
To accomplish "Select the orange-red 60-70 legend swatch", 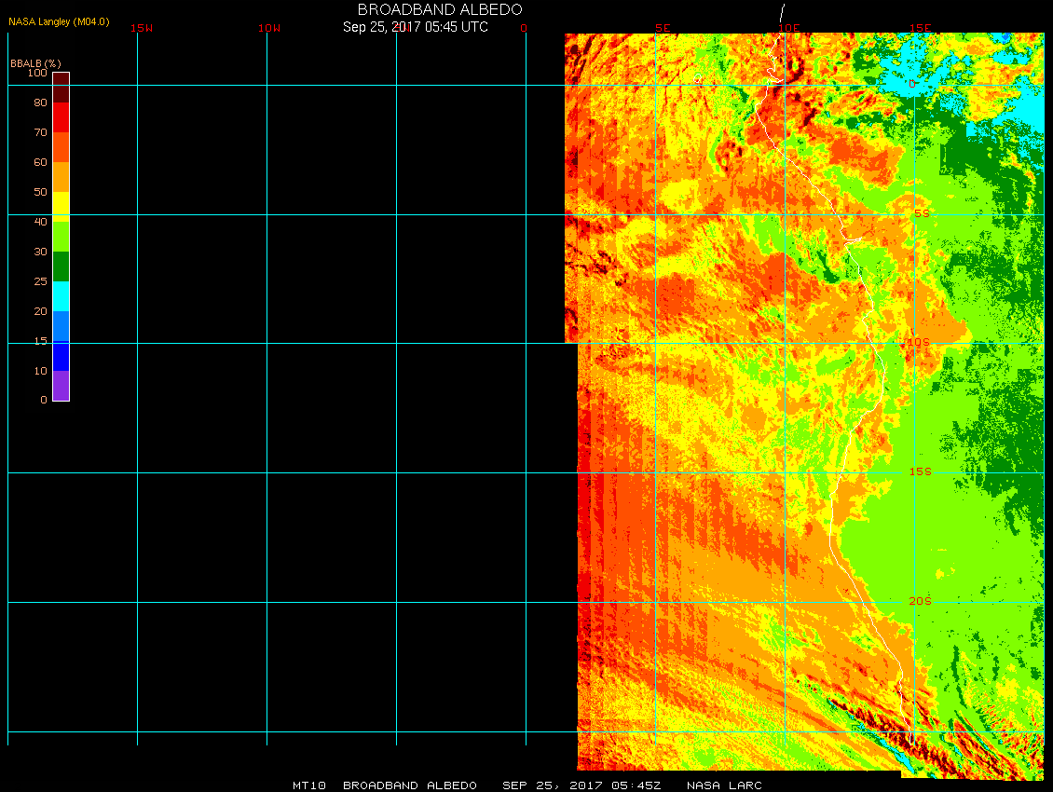I will point(62,147).
